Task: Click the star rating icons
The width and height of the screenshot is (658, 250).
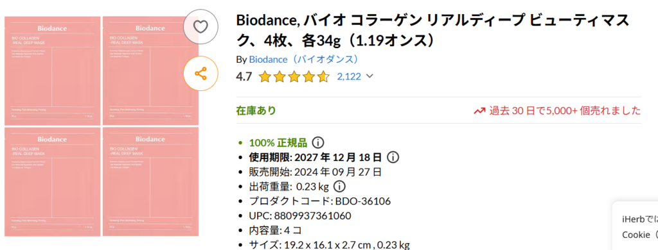Action: [294, 77]
